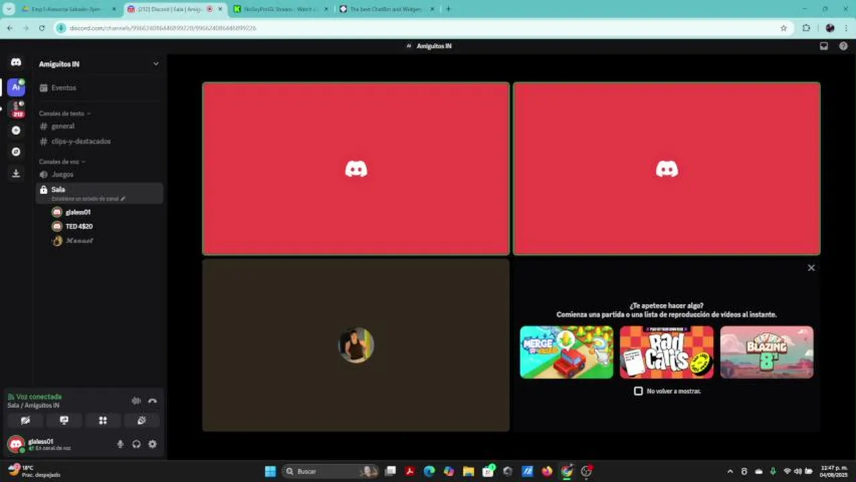
Task: Switch to the Discord Sala browser tab
Action: coord(175,9)
